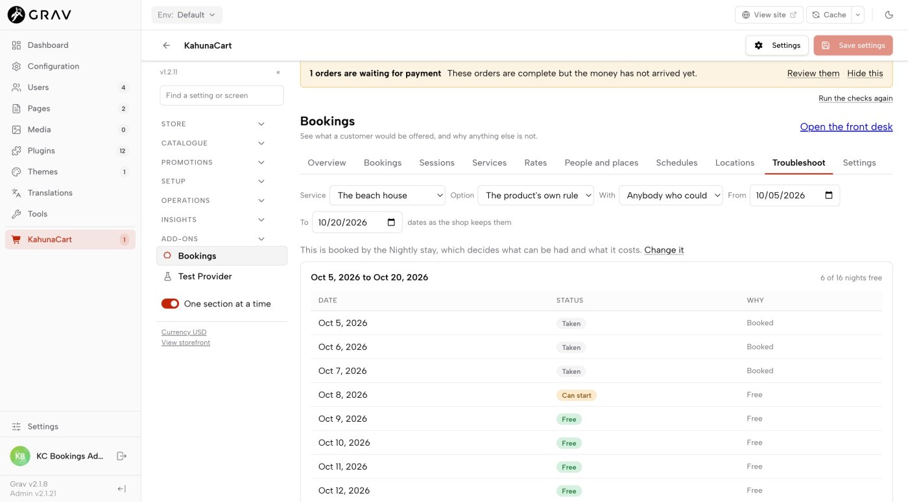This screenshot has height=502, width=908.
Task: Click the Cache button
Action: point(829,14)
